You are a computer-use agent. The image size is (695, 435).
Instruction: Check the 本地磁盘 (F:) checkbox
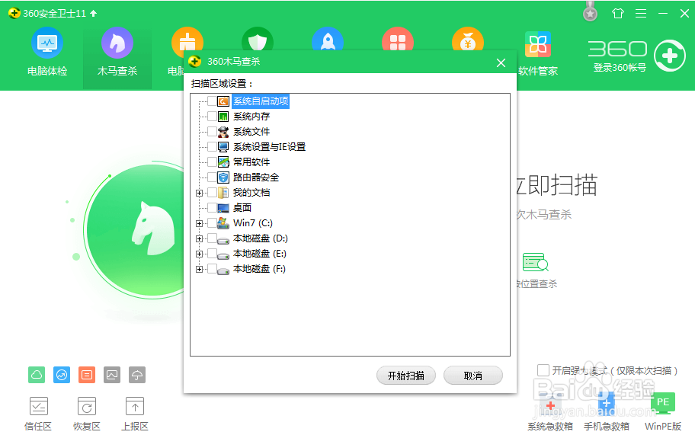coord(212,268)
